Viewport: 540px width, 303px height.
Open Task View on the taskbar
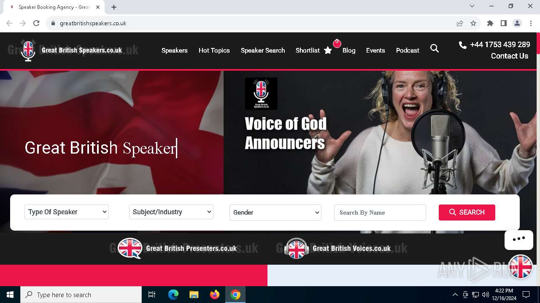[x=152, y=295]
